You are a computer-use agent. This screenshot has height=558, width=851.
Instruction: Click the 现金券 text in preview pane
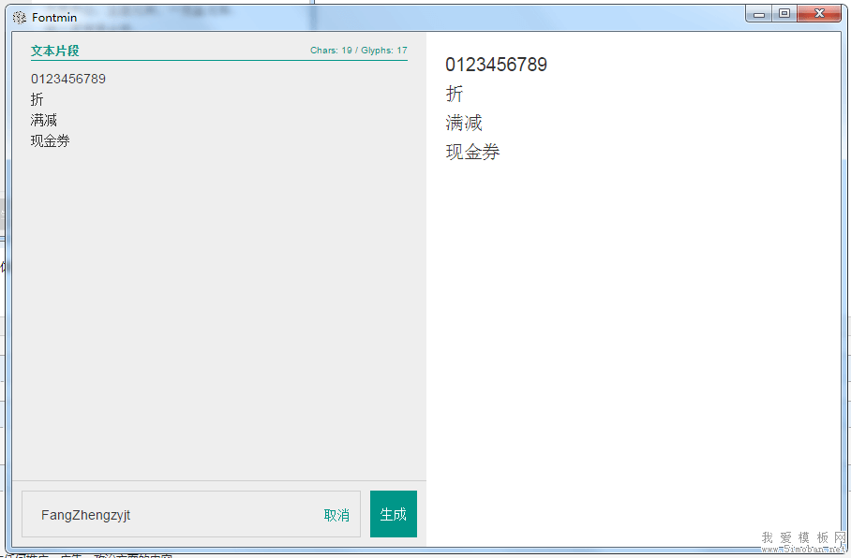[x=472, y=152]
